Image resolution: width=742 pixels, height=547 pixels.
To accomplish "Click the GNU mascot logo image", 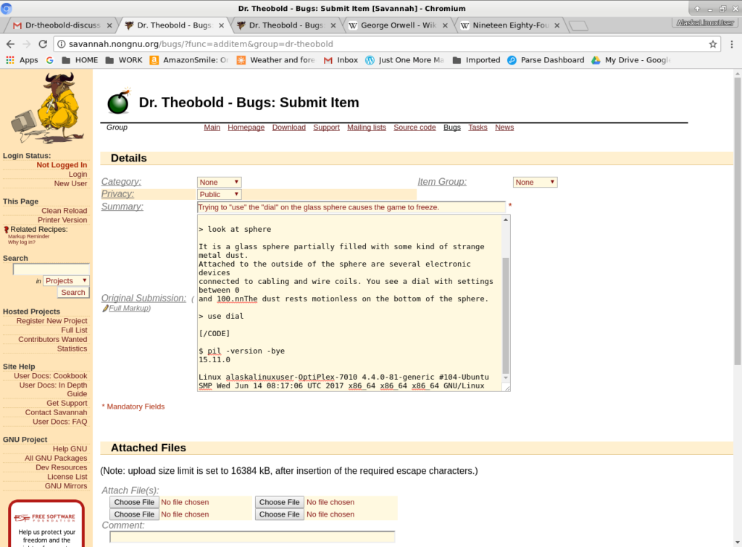I will [x=45, y=108].
